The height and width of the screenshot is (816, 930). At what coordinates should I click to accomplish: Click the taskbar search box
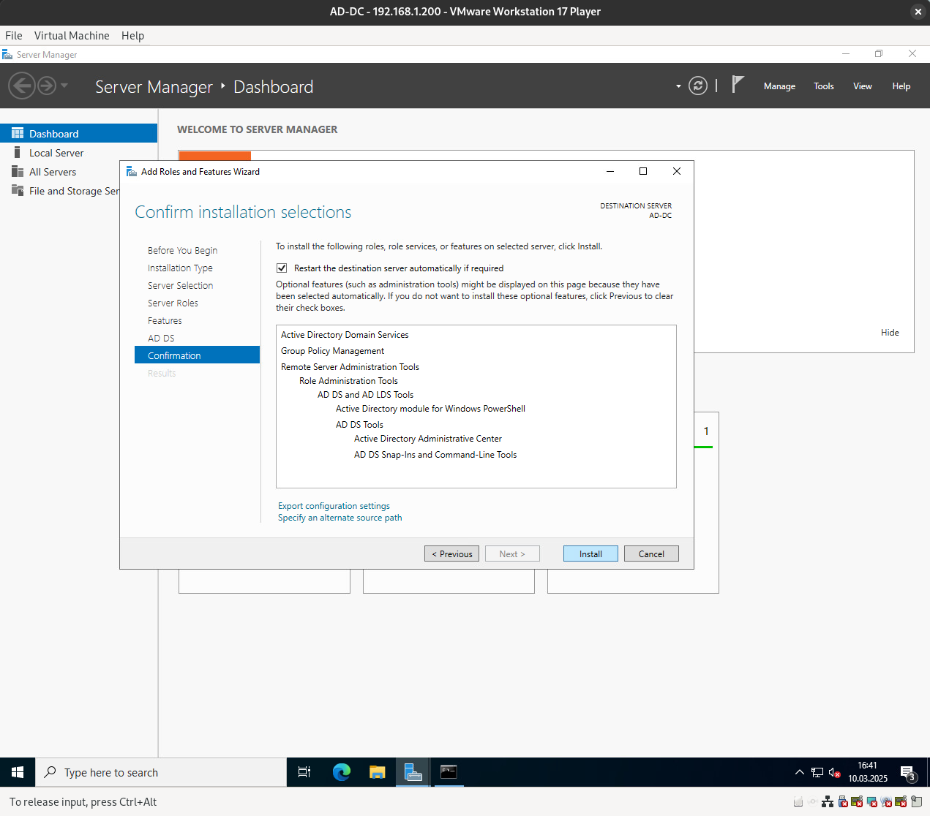click(161, 772)
